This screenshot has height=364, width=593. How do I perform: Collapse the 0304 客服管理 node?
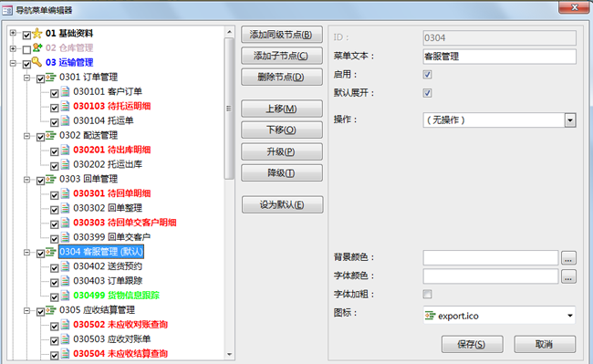click(x=26, y=252)
